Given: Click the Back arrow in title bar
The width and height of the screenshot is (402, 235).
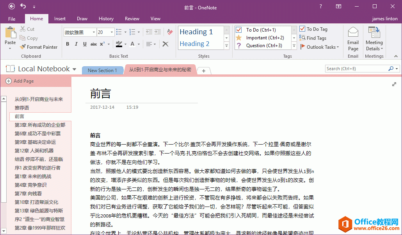Looking at the screenshot, I should (12, 6).
